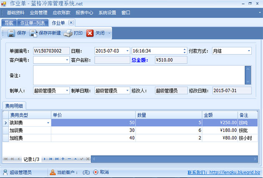Switch to the 作业单—列表 tab
Image resolution: width=263 pixels, height=178 pixels.
click(33, 23)
